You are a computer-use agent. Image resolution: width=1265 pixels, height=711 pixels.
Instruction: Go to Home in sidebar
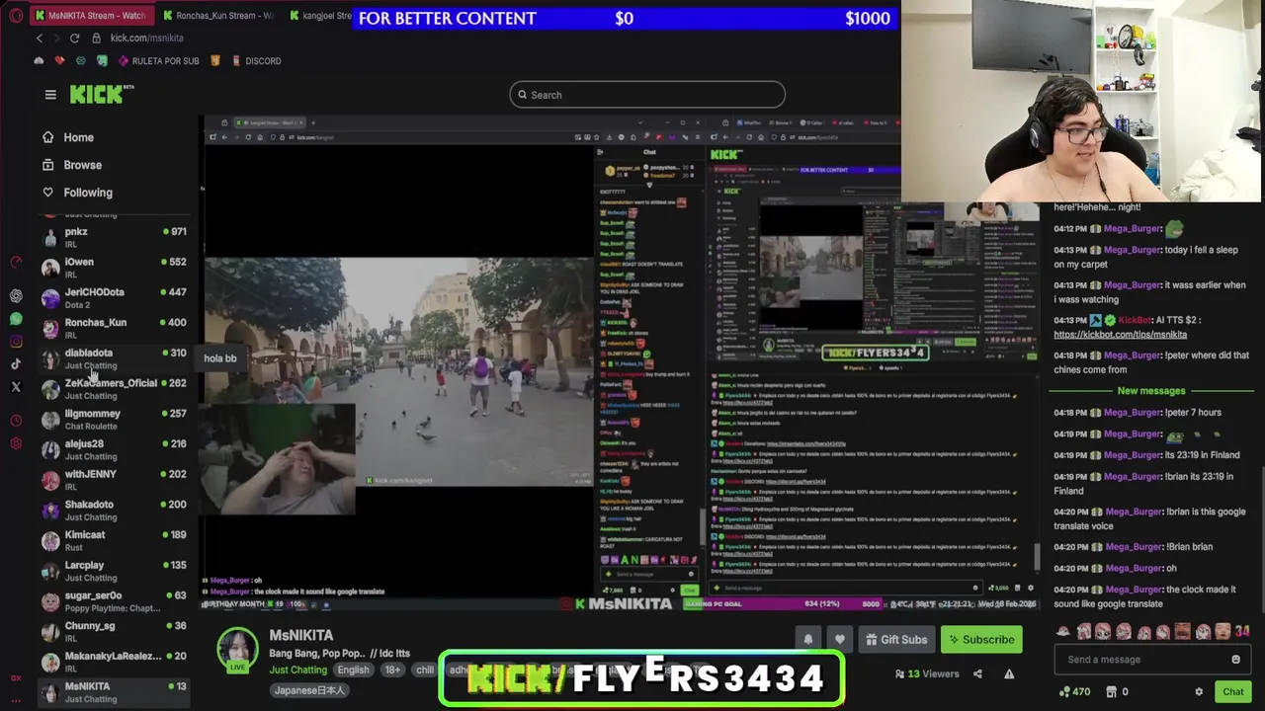(67, 137)
